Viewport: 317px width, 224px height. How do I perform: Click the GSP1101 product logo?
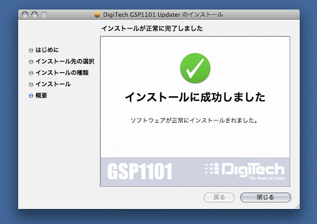[140, 171]
